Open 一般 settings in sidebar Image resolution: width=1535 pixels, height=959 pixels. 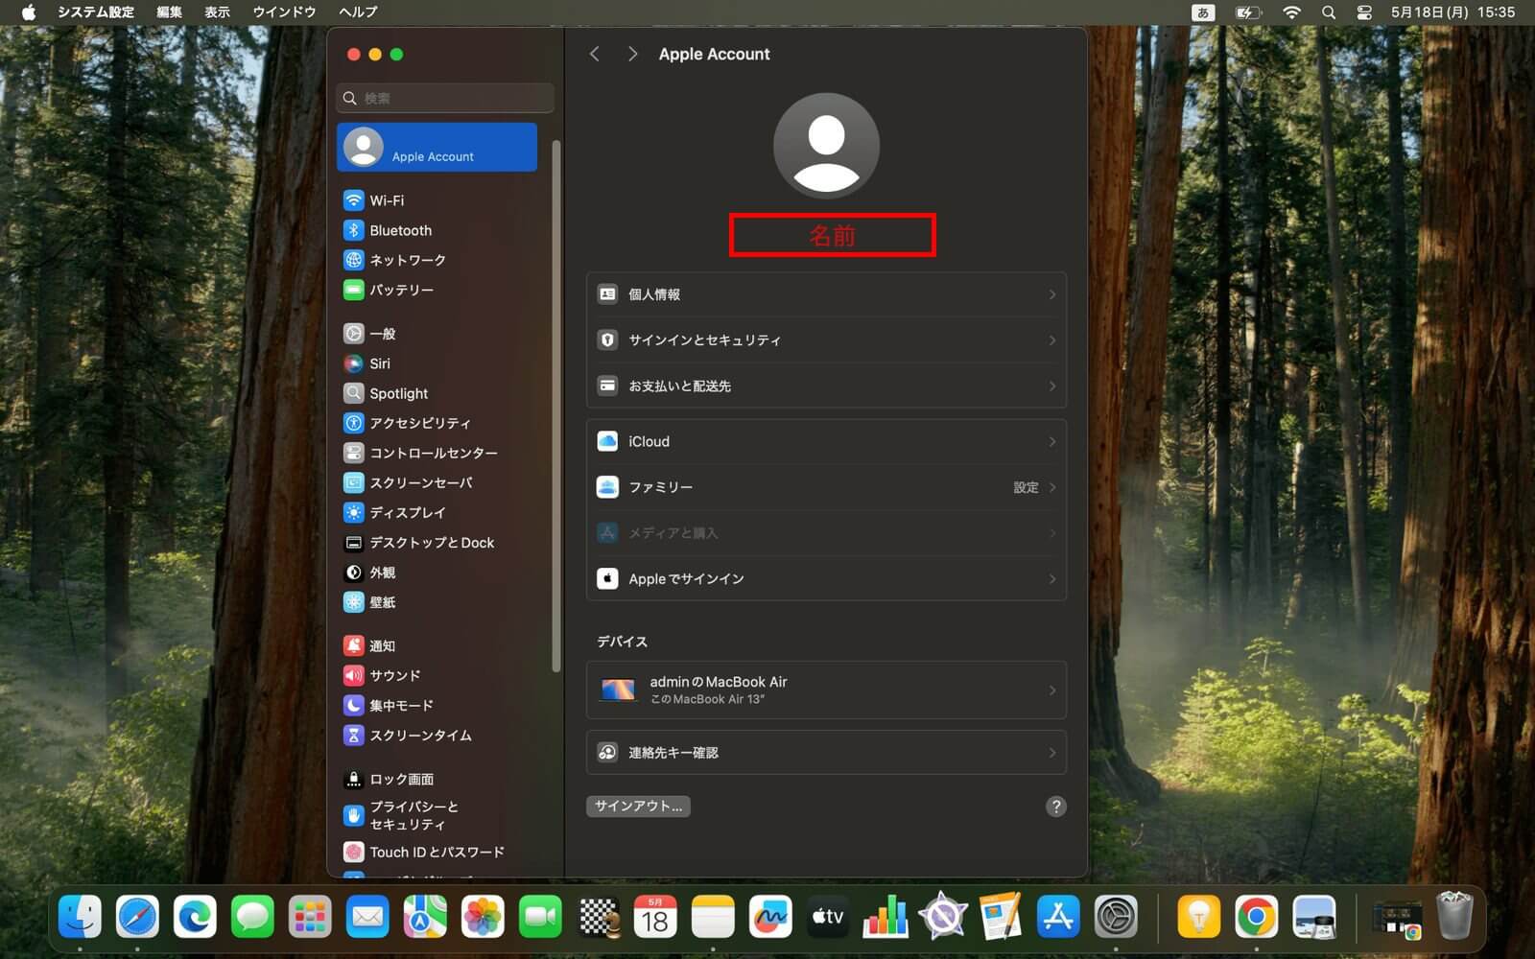[437, 334]
